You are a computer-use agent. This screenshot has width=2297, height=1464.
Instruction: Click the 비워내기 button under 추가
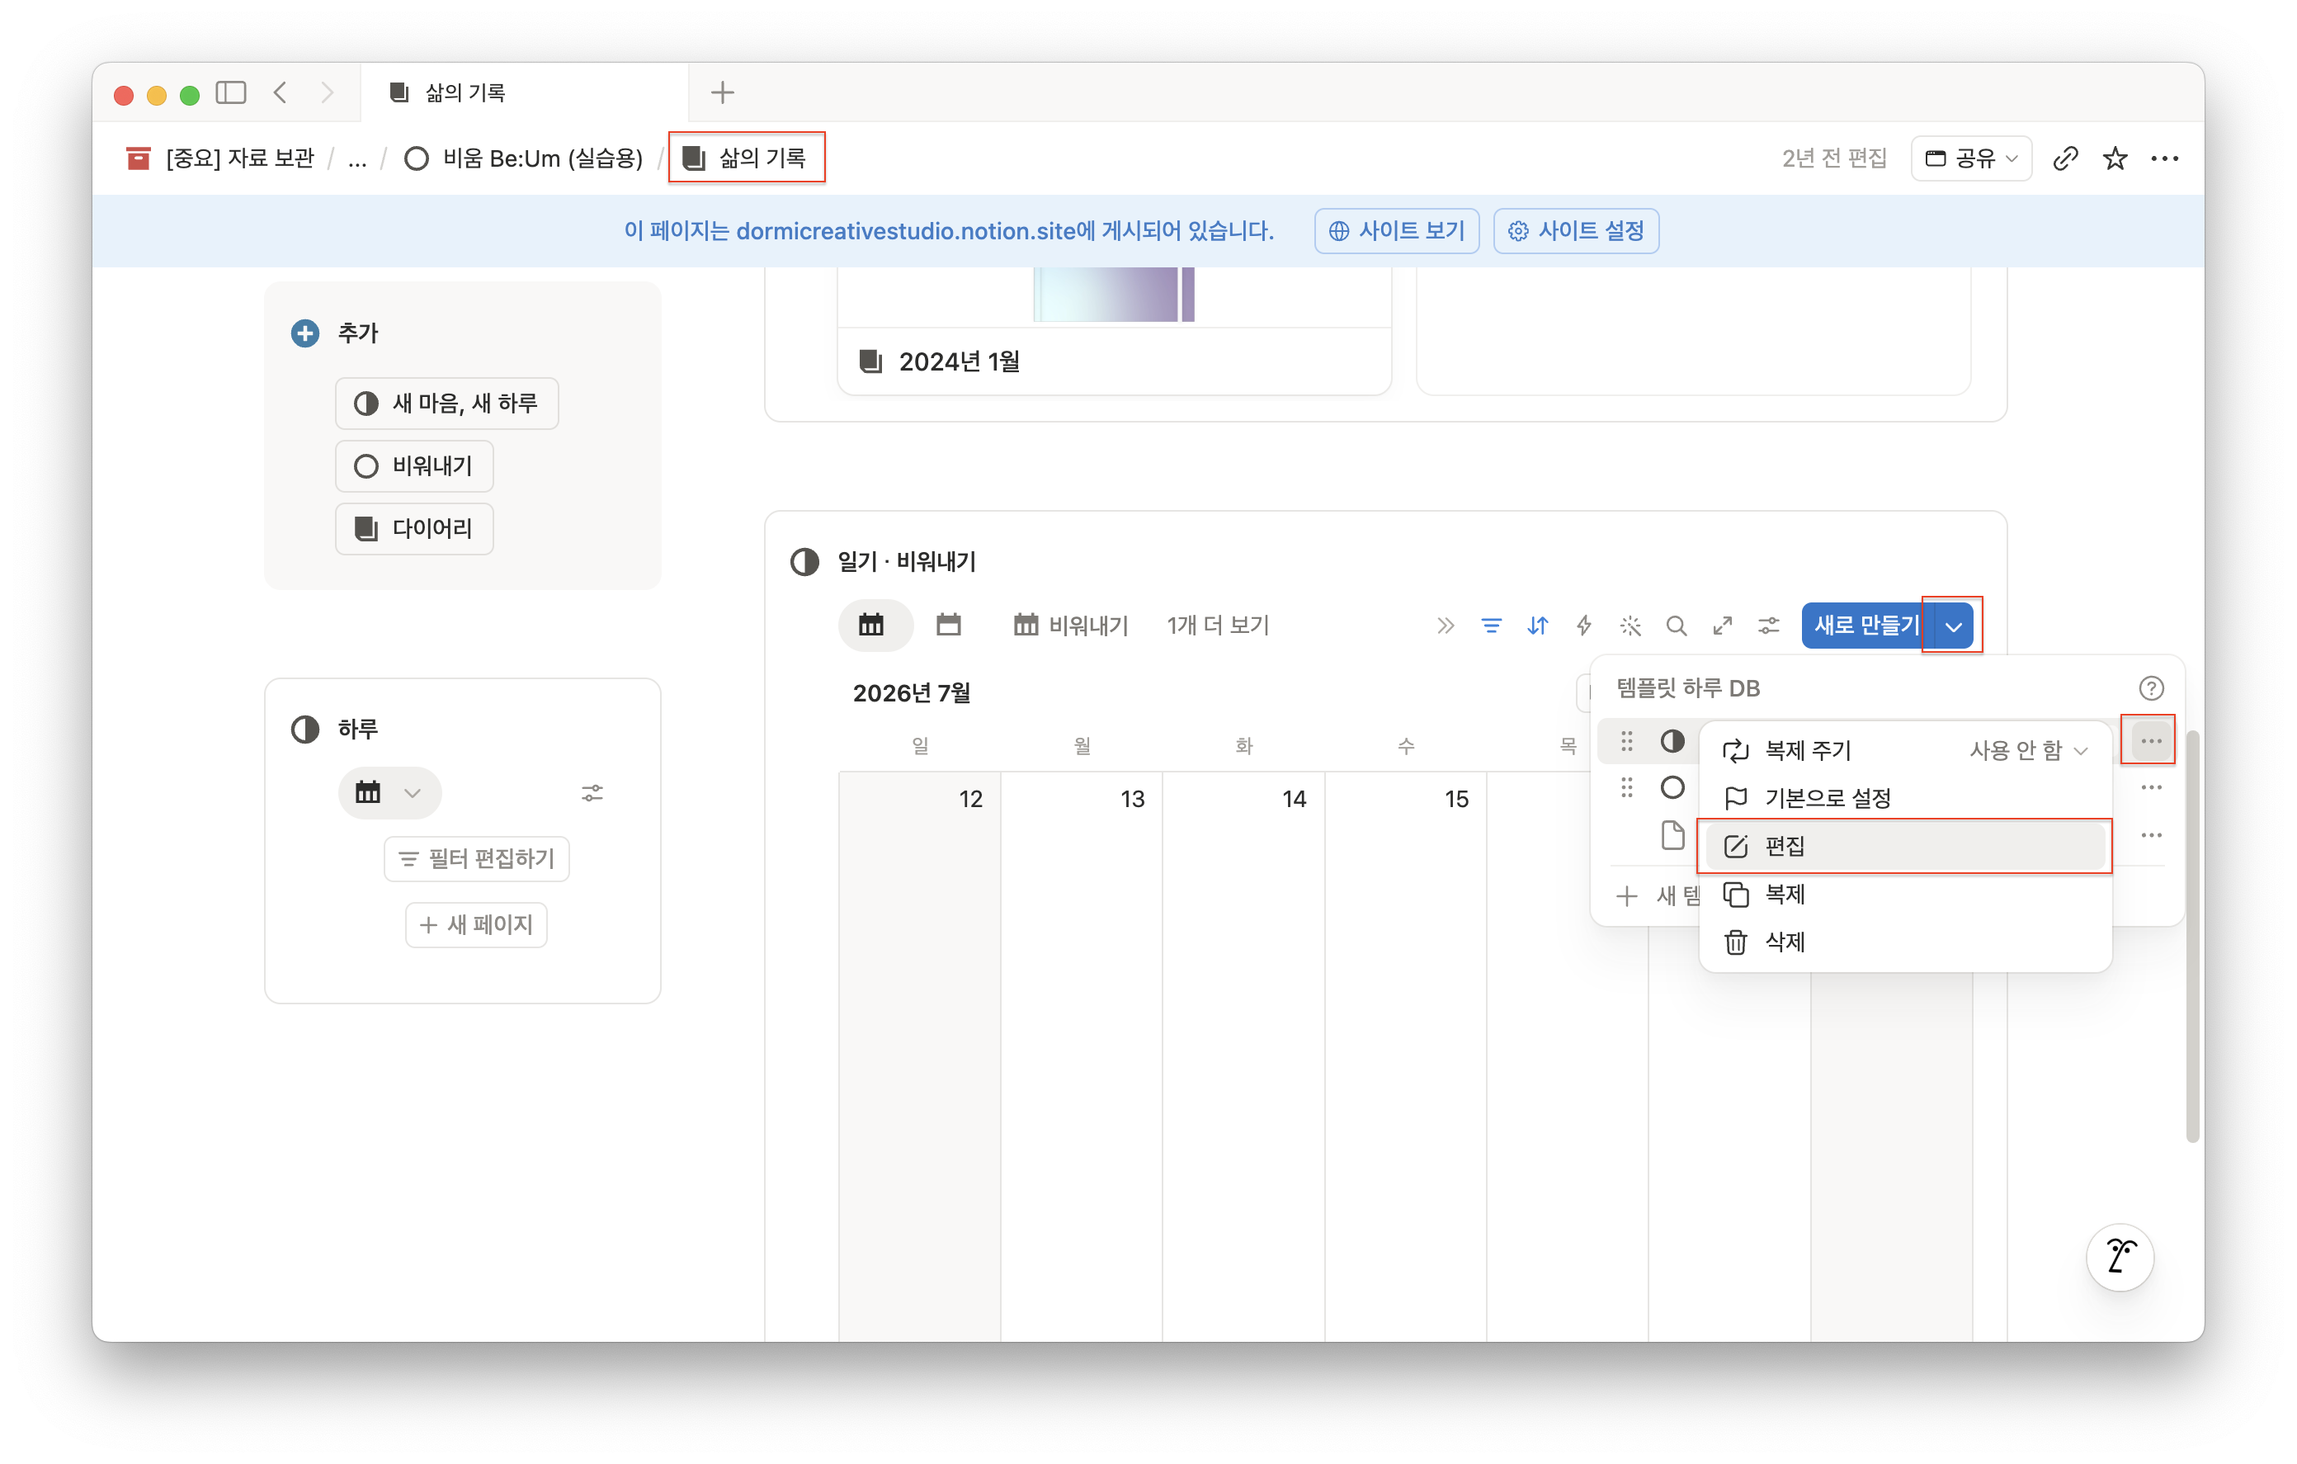pyautogui.click(x=414, y=467)
